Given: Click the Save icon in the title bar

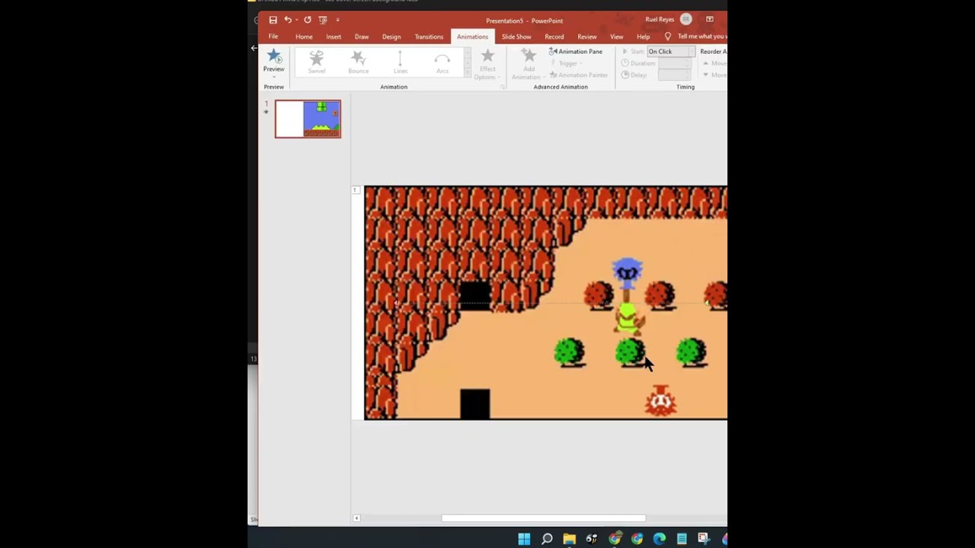Looking at the screenshot, I should coord(273,20).
